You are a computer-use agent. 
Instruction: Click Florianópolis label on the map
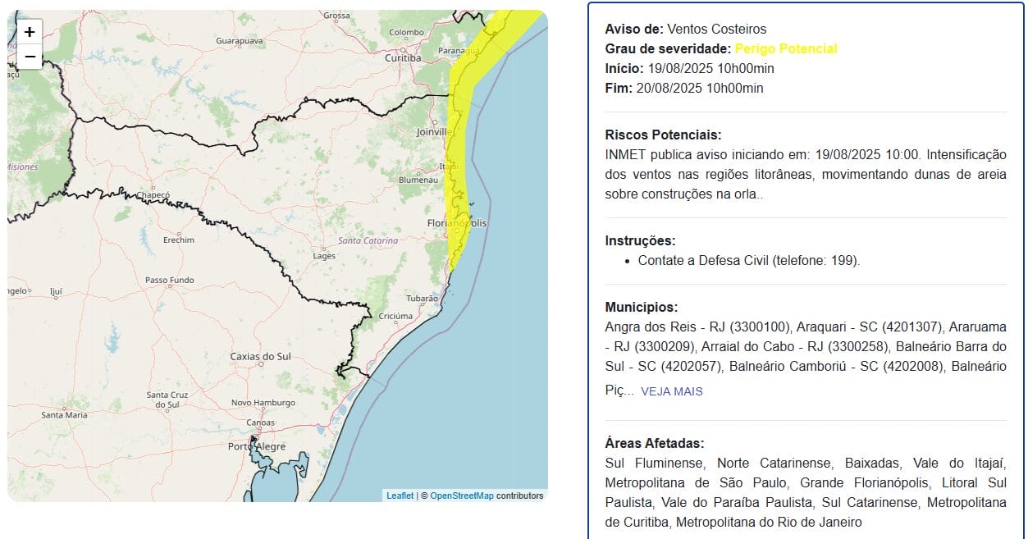tap(457, 223)
